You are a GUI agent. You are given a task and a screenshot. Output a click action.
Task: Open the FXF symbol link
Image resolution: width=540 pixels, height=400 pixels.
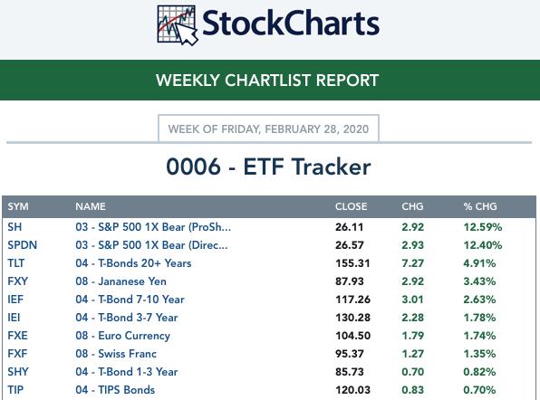pyautogui.click(x=17, y=354)
